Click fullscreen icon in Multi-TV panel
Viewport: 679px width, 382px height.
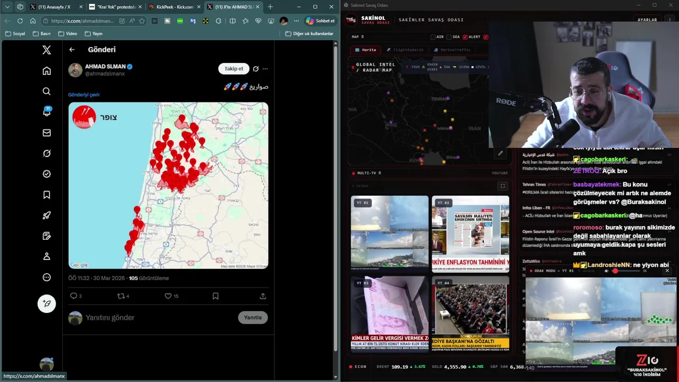[502, 186]
